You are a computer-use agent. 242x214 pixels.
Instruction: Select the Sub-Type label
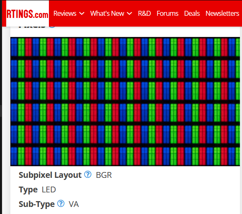point(36,204)
